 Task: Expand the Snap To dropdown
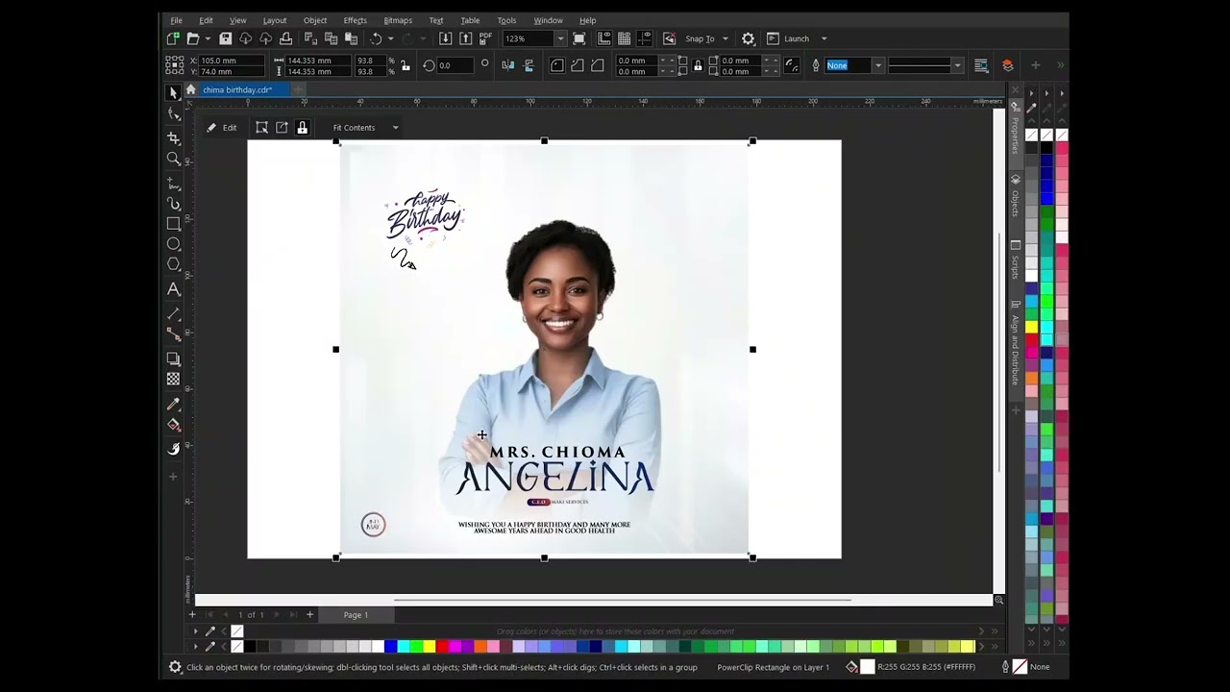(725, 39)
